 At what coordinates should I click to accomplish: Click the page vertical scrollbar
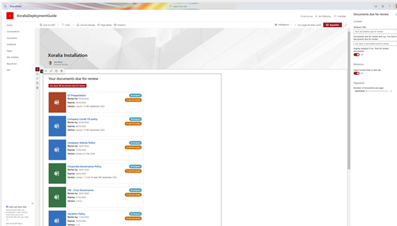click(x=348, y=101)
